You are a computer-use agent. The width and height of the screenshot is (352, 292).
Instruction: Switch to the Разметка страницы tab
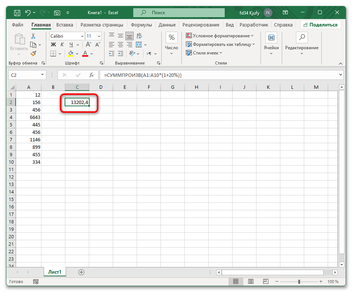[x=102, y=25]
